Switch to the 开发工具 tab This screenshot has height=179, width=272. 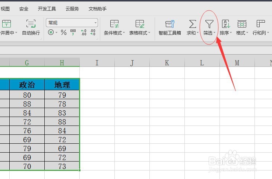tap(47, 9)
